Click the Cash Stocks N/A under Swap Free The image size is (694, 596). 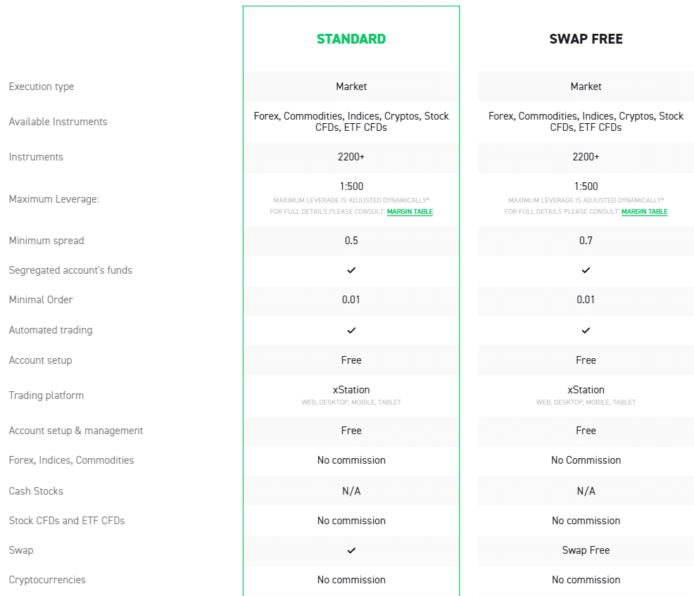coord(586,490)
